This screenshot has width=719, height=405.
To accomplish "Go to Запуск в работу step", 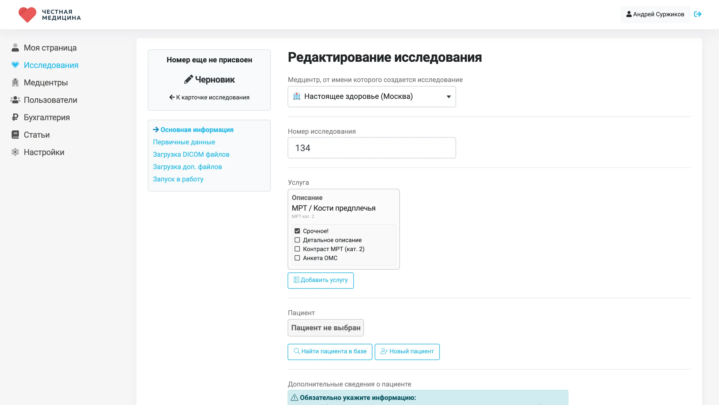I will click(x=178, y=179).
